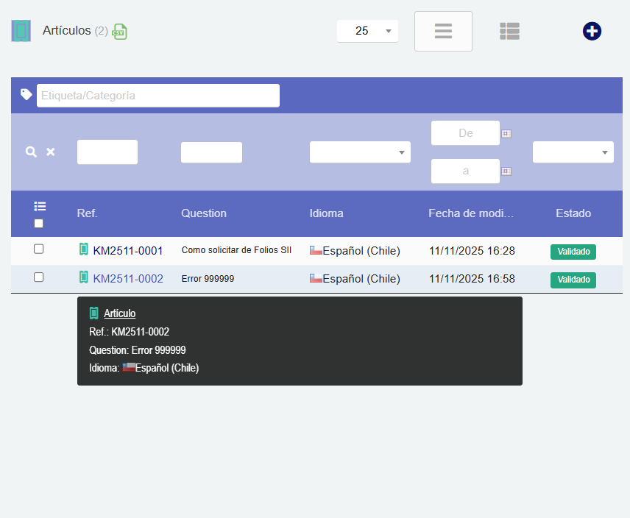Sort by Fecha de modi... column header
The image size is (630, 518).
click(x=471, y=213)
